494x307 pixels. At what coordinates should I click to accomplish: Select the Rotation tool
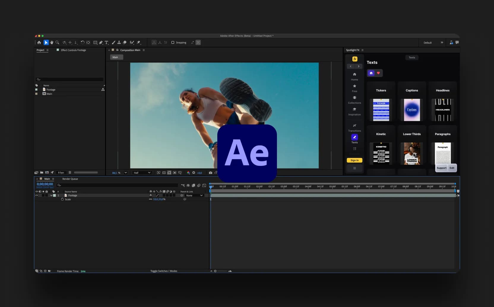[x=83, y=42]
